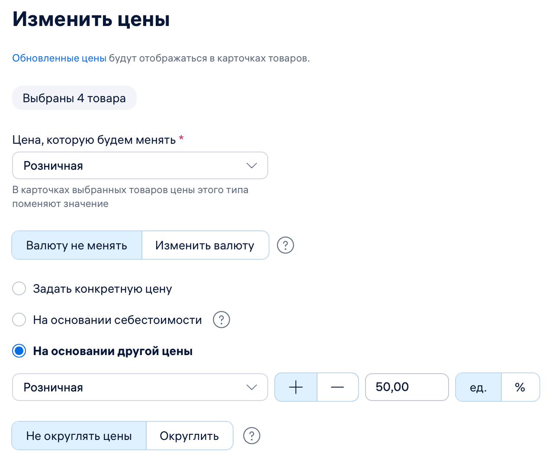Click the help icon next to currency options
This screenshot has height=459, width=558.
pos(285,245)
